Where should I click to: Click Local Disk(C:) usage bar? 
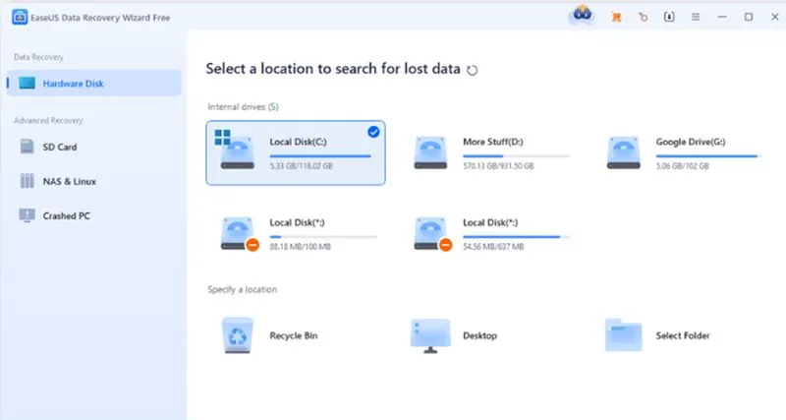(x=323, y=156)
